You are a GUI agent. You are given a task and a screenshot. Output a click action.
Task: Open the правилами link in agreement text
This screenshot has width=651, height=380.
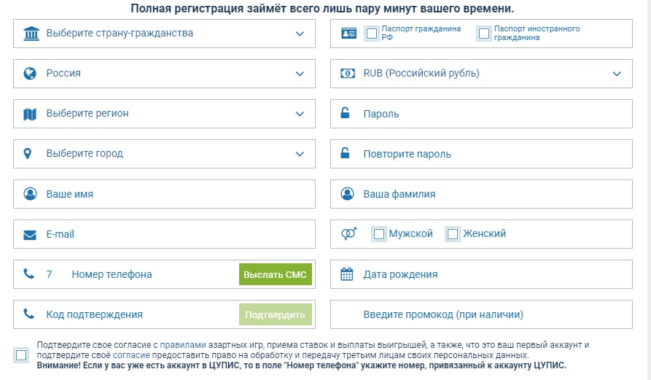(178, 345)
